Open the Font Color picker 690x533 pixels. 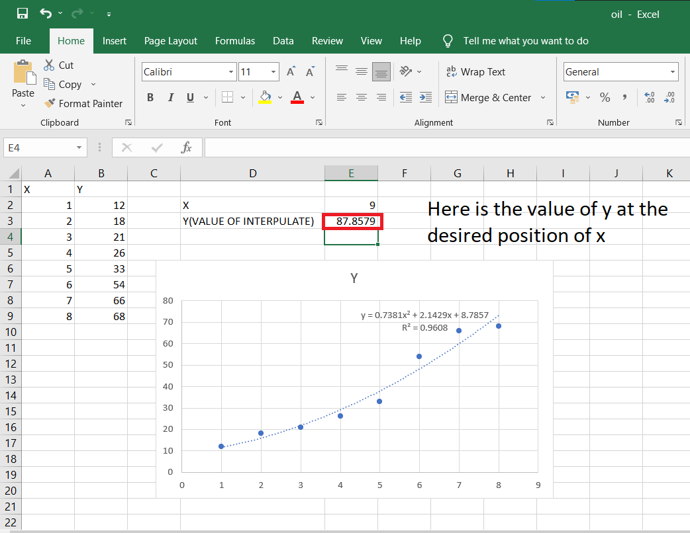click(297, 97)
